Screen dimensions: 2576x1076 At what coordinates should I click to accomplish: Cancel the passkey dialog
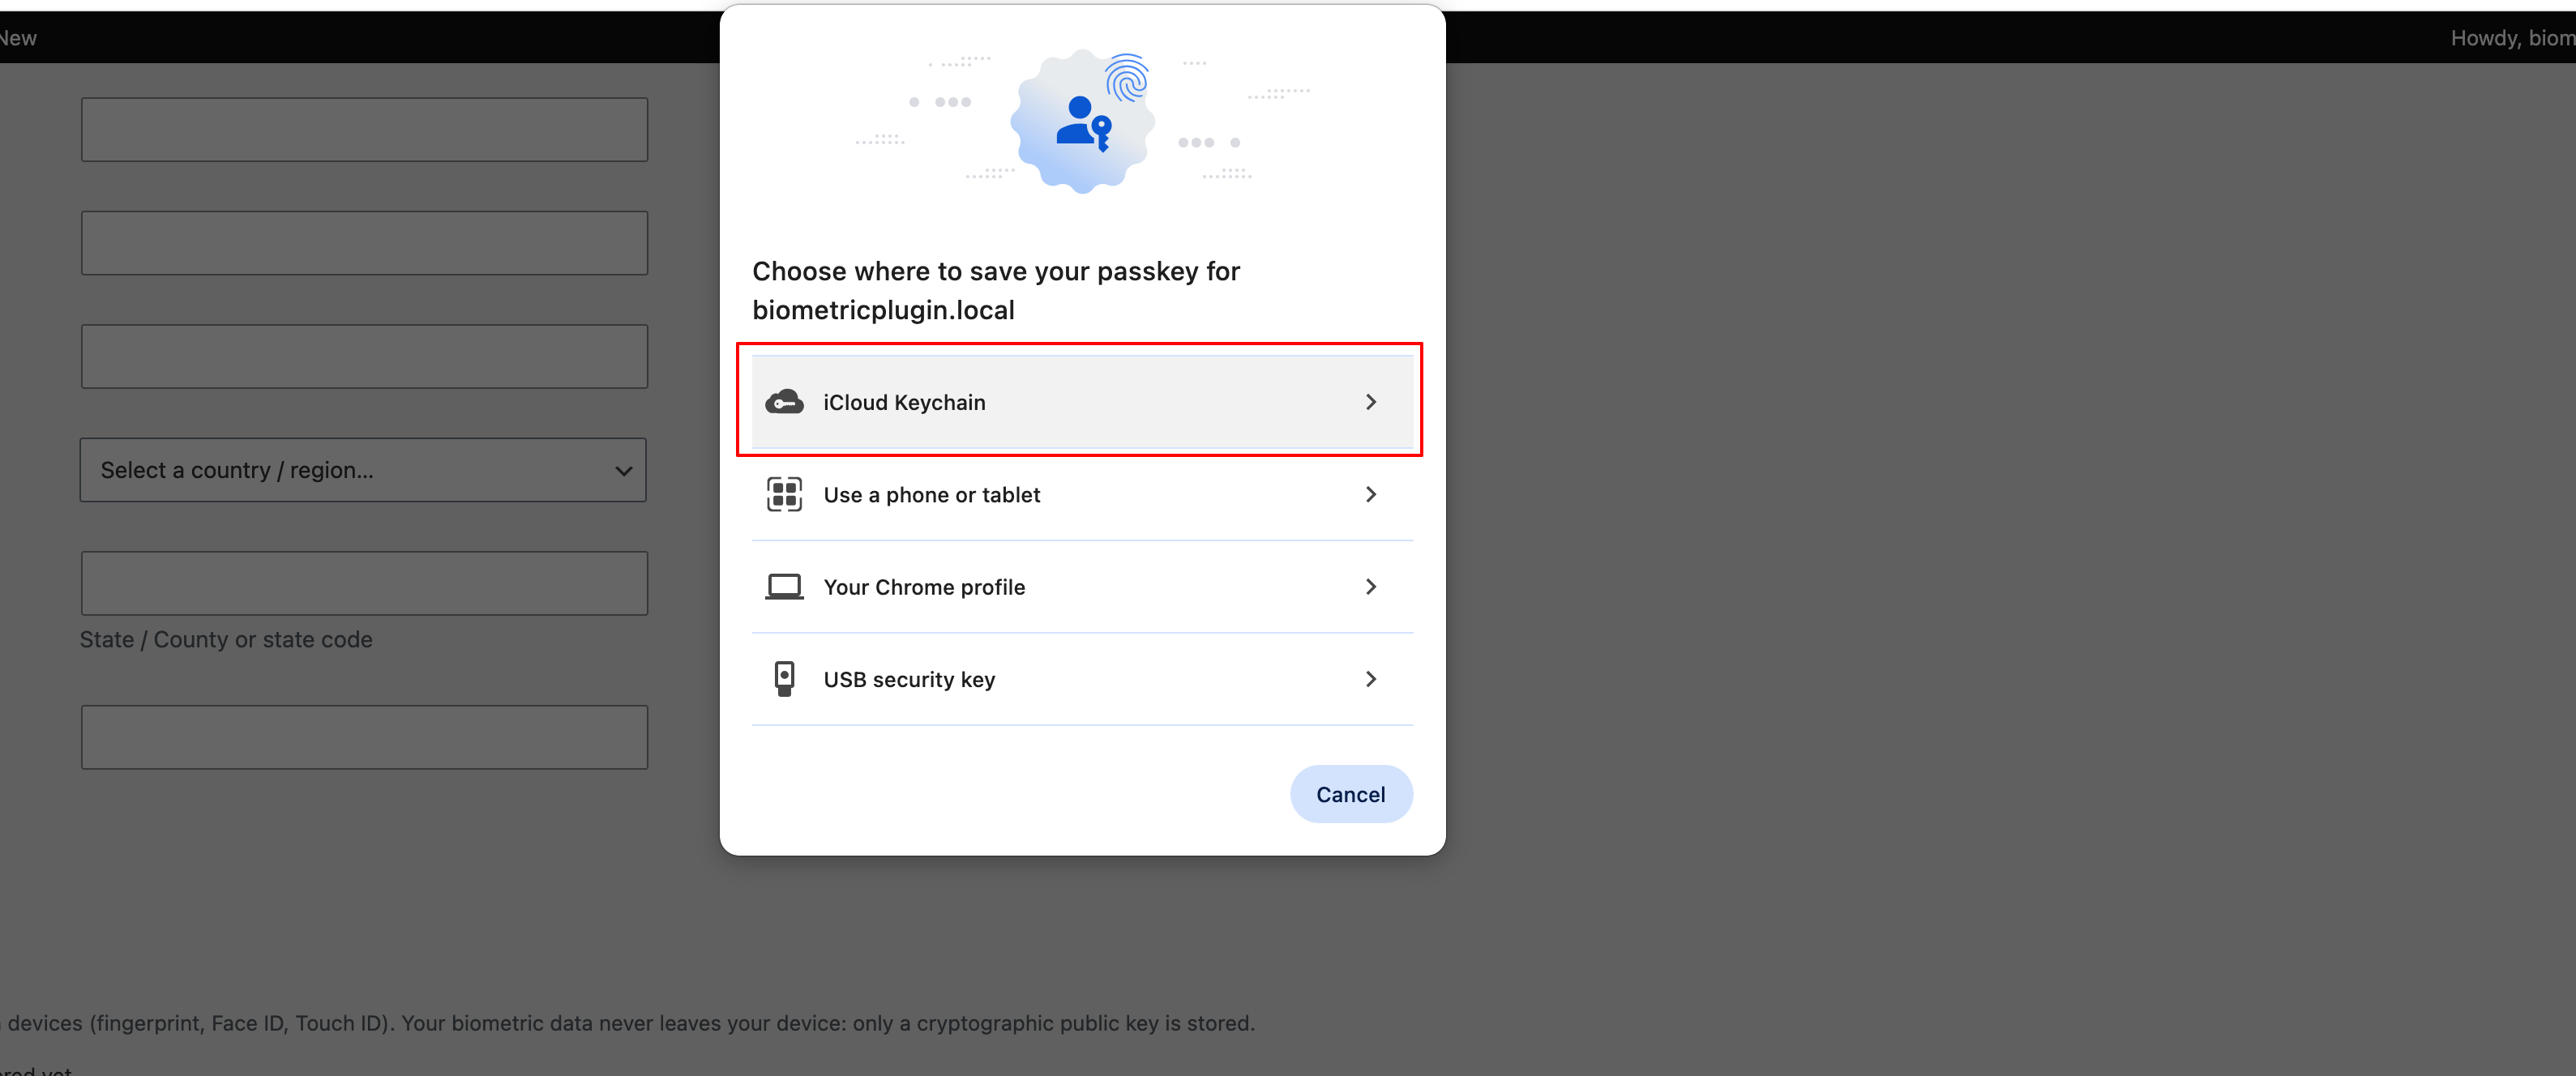pyautogui.click(x=1350, y=794)
